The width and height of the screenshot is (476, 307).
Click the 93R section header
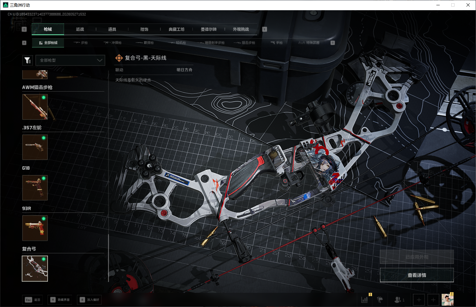pyautogui.click(x=27, y=209)
